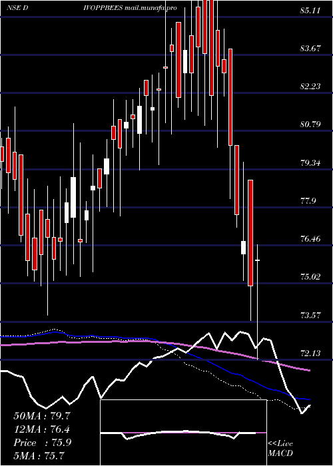Click the 80.79 price axis label
The image size is (333, 466).
pyautogui.click(x=310, y=124)
